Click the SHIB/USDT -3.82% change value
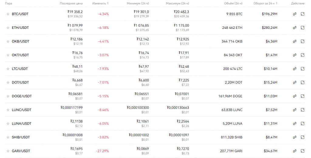 (x=103, y=137)
